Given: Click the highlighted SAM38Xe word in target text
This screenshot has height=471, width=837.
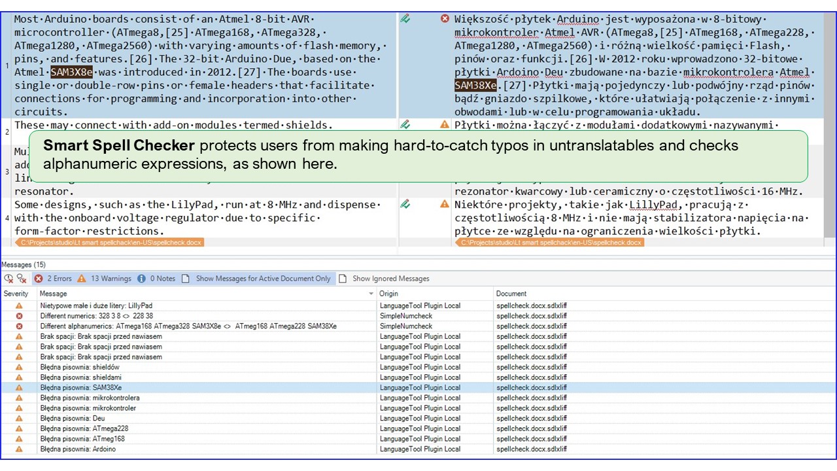Looking at the screenshot, I should click(475, 86).
